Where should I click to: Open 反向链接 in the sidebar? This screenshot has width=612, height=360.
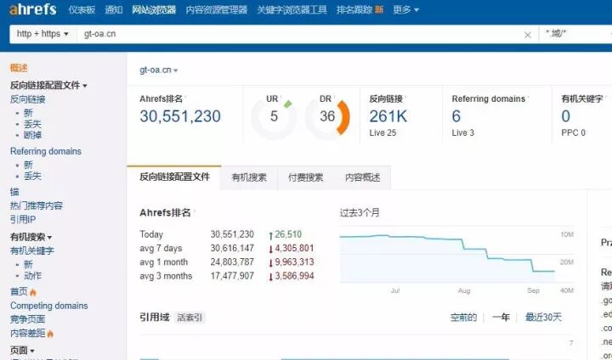click(x=28, y=99)
